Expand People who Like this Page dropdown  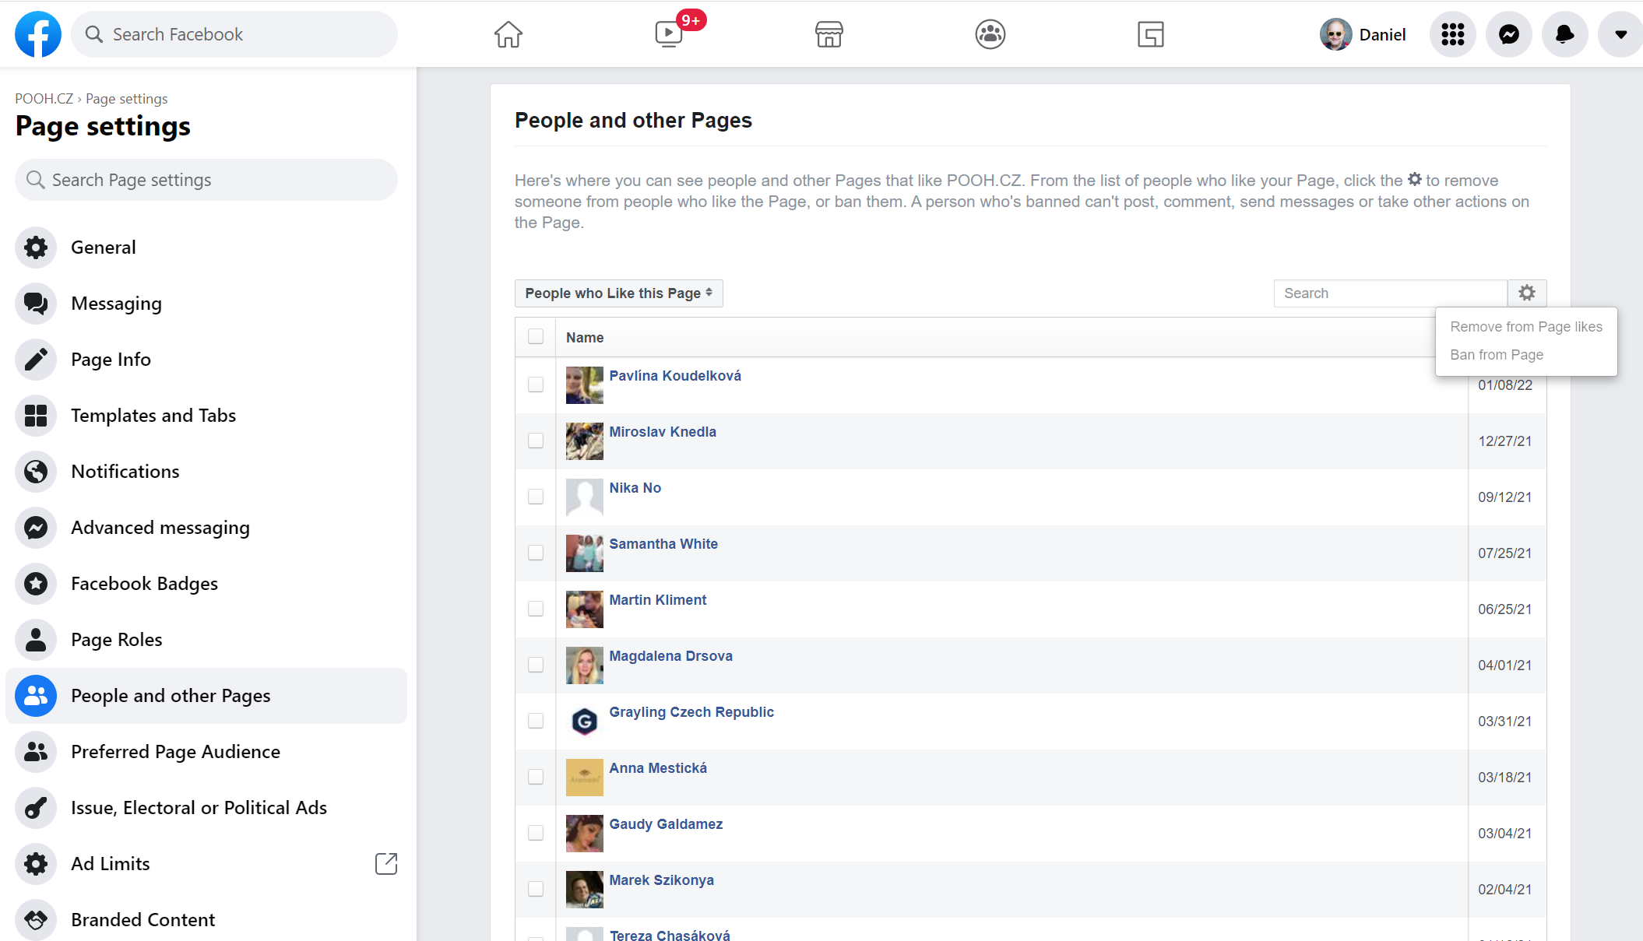(618, 293)
